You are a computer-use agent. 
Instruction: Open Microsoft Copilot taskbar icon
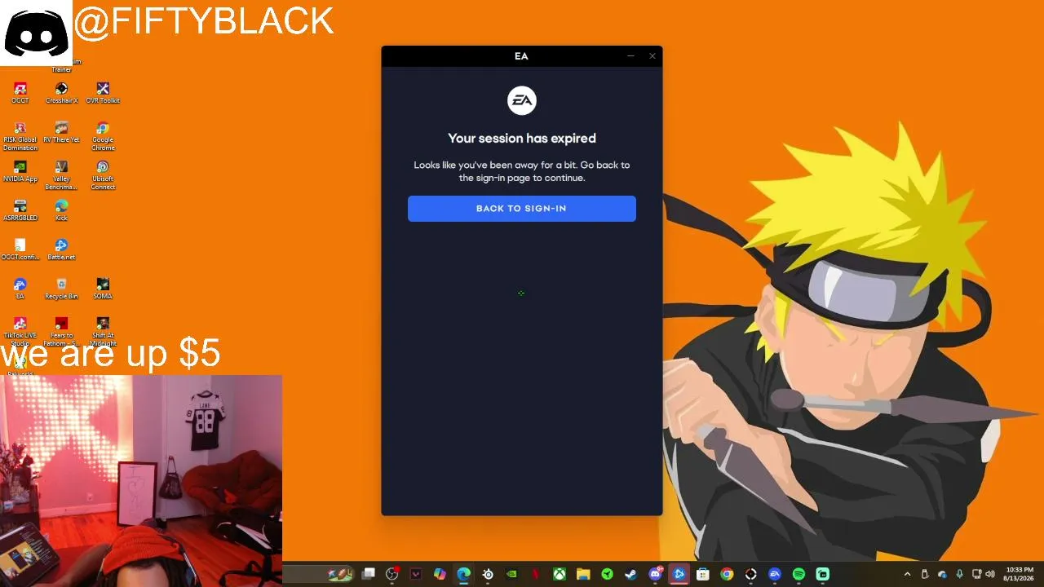pos(440,574)
